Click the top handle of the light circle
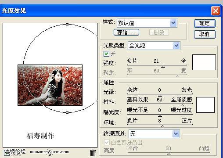 pos(67,24)
